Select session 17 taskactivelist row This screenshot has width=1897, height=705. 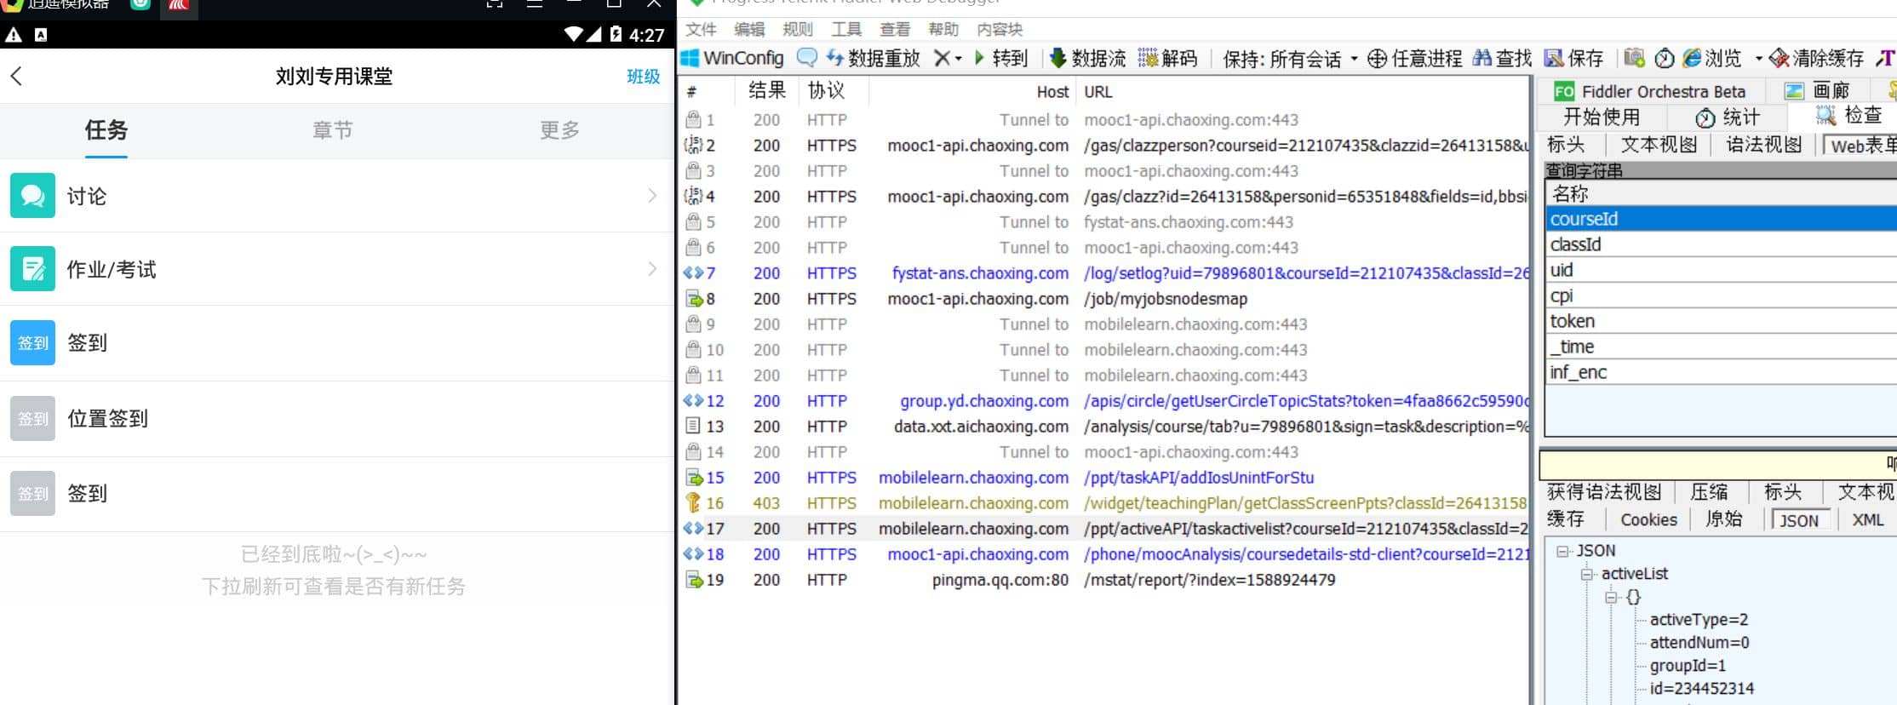1105,529
